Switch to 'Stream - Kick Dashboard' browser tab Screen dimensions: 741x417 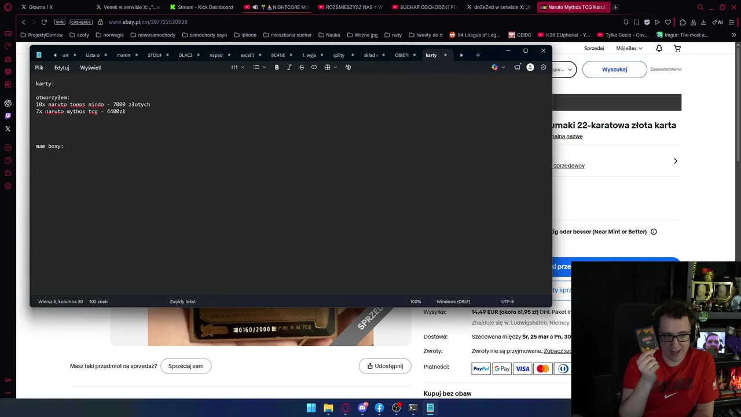(x=203, y=7)
